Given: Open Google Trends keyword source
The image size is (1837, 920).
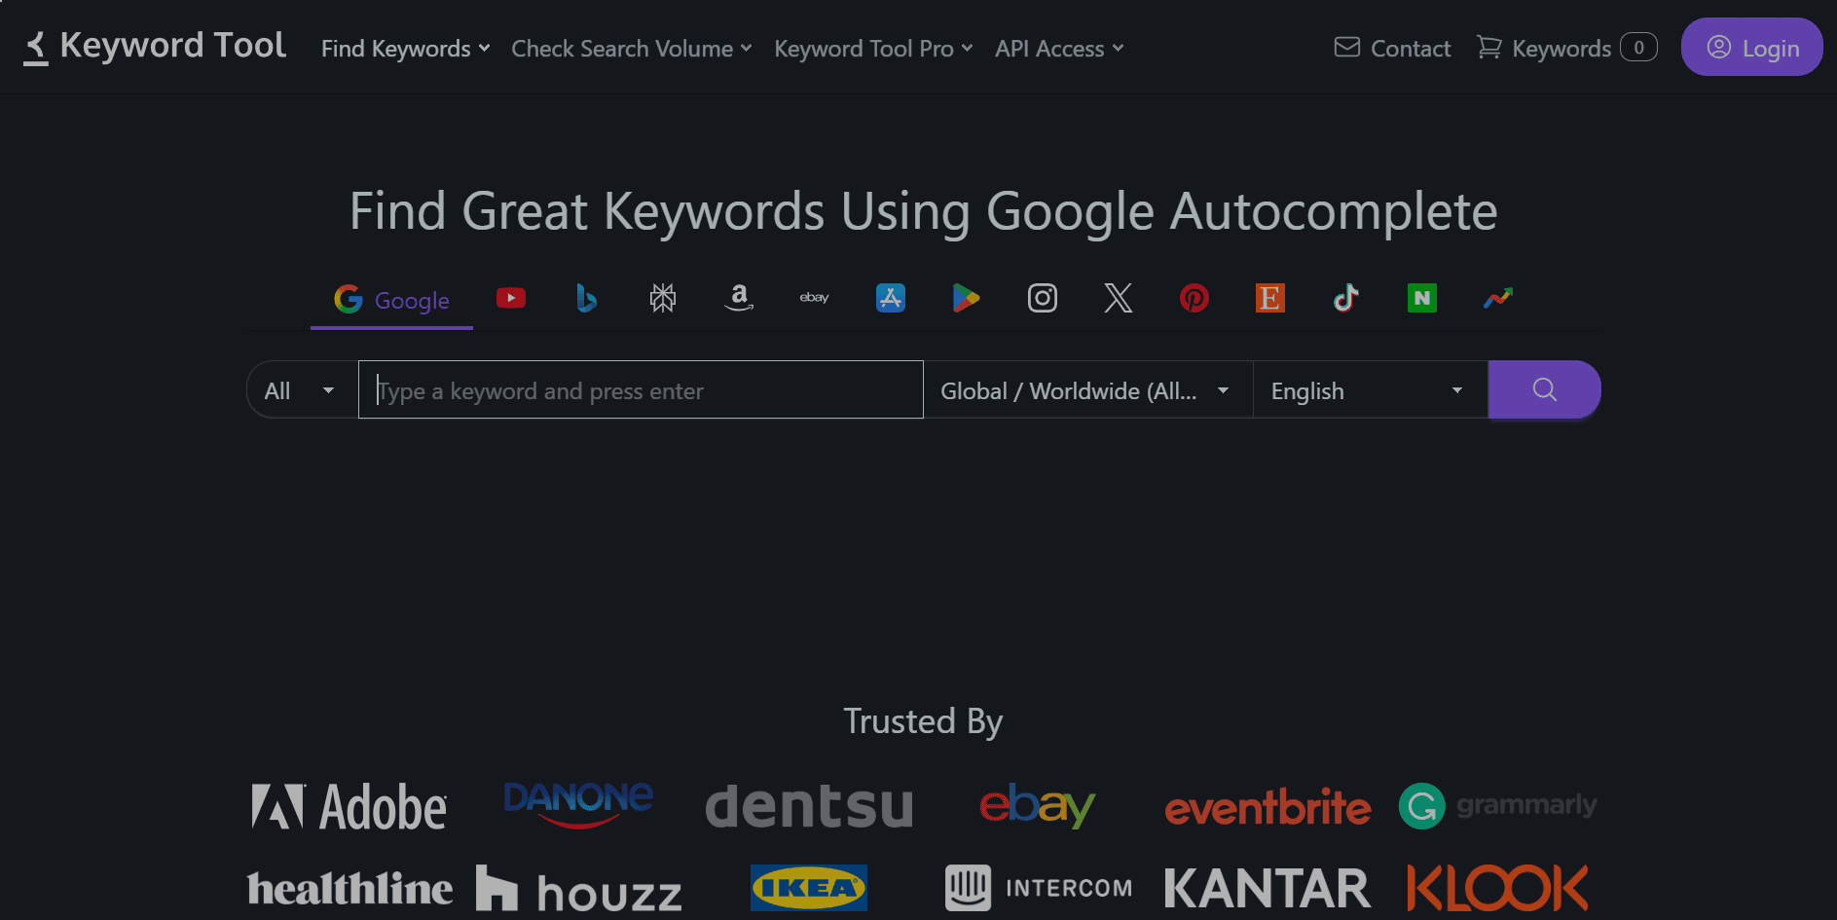Looking at the screenshot, I should click(x=1497, y=298).
